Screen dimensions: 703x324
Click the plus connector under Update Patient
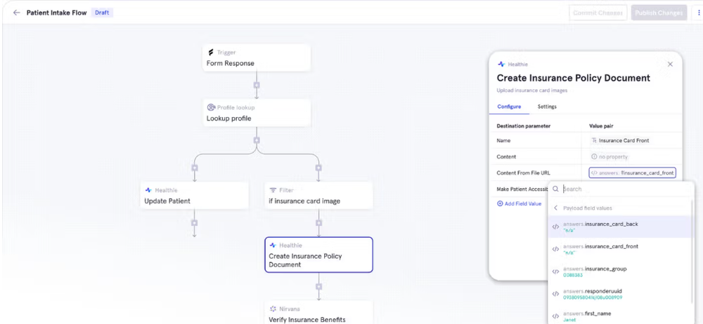coord(195,223)
